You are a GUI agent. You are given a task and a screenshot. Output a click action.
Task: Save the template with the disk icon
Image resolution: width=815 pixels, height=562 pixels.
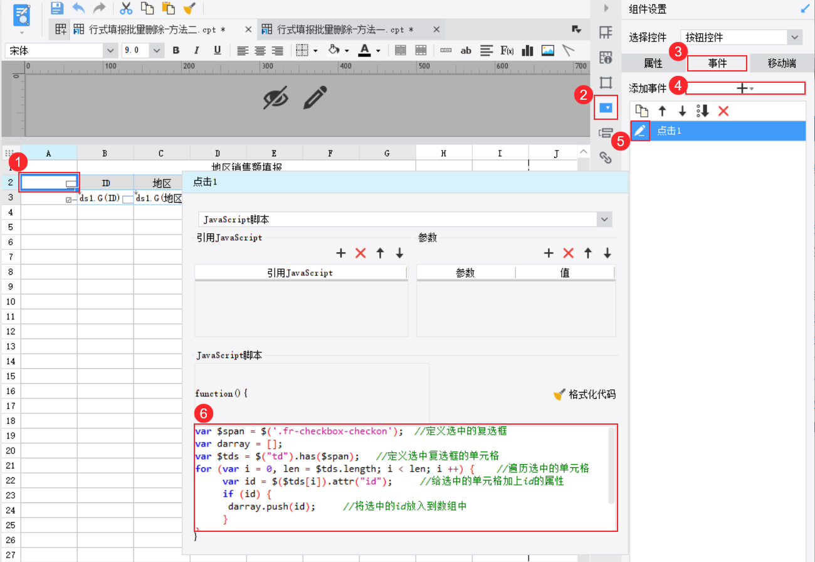click(57, 8)
